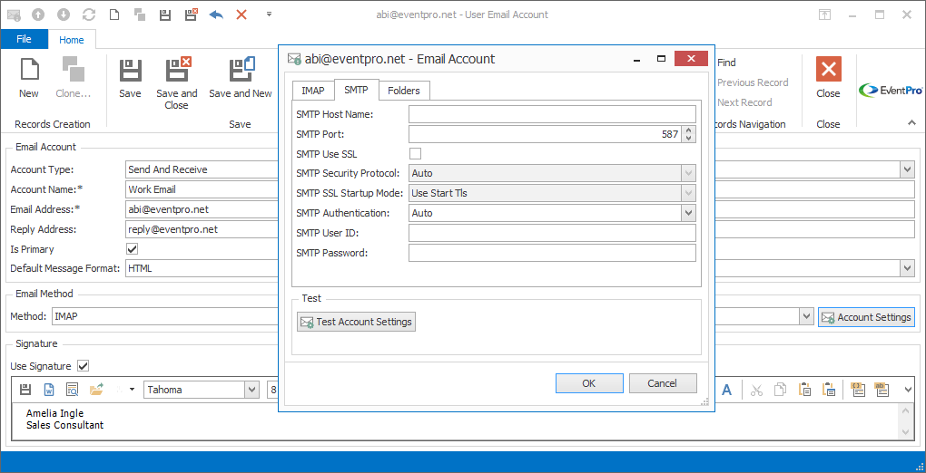Open the SMTP Security Protocol dropdown
926x473 pixels.
coord(688,173)
